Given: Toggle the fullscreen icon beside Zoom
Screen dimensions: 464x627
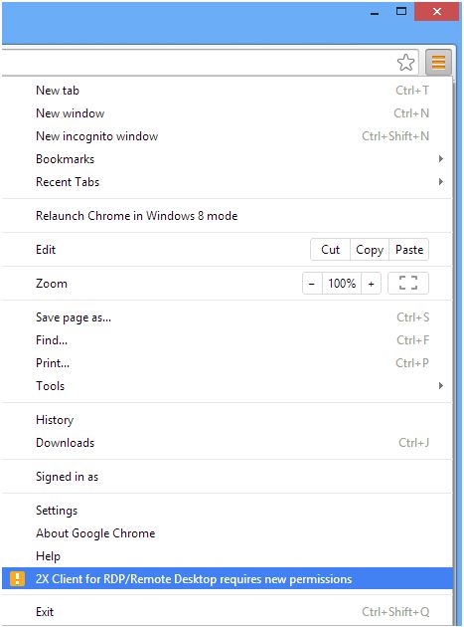Looking at the screenshot, I should pos(408,283).
